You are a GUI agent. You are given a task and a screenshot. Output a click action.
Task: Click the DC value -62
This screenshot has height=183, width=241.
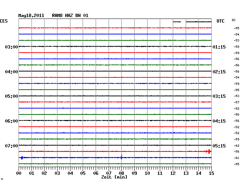pos(237,146)
